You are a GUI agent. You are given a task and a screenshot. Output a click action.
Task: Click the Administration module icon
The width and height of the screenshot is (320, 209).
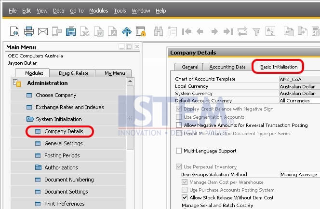pyautogui.click(x=17, y=83)
